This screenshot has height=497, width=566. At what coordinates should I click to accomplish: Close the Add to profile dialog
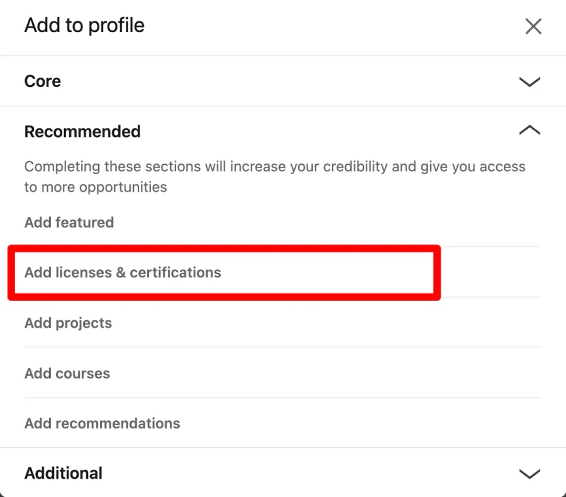point(533,26)
